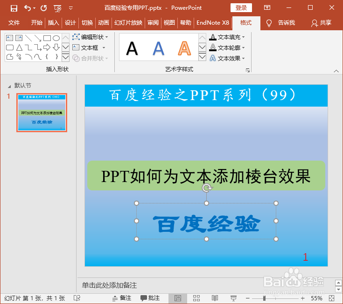Save the presentation with the floppy icon
The width and height of the screenshot is (343, 304).
(x=14, y=8)
